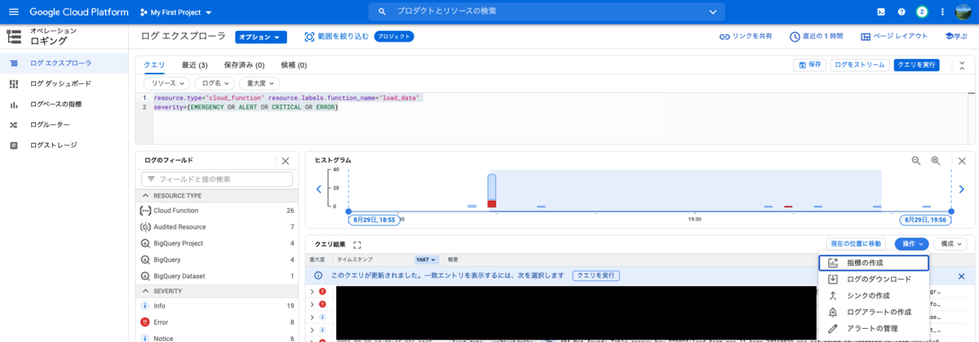Select 指標の作成 from the 操作 menu

(x=874, y=263)
